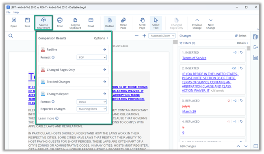
Task: Click the Save to SharePoint icon
Action: point(43,20)
